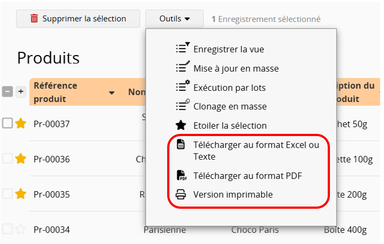Star the product Pr-00034
Screen dimensions: 384x244
pyautogui.click(x=20, y=229)
